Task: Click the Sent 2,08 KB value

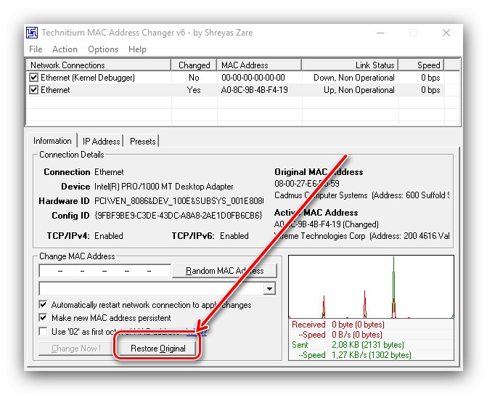Action: [368, 345]
